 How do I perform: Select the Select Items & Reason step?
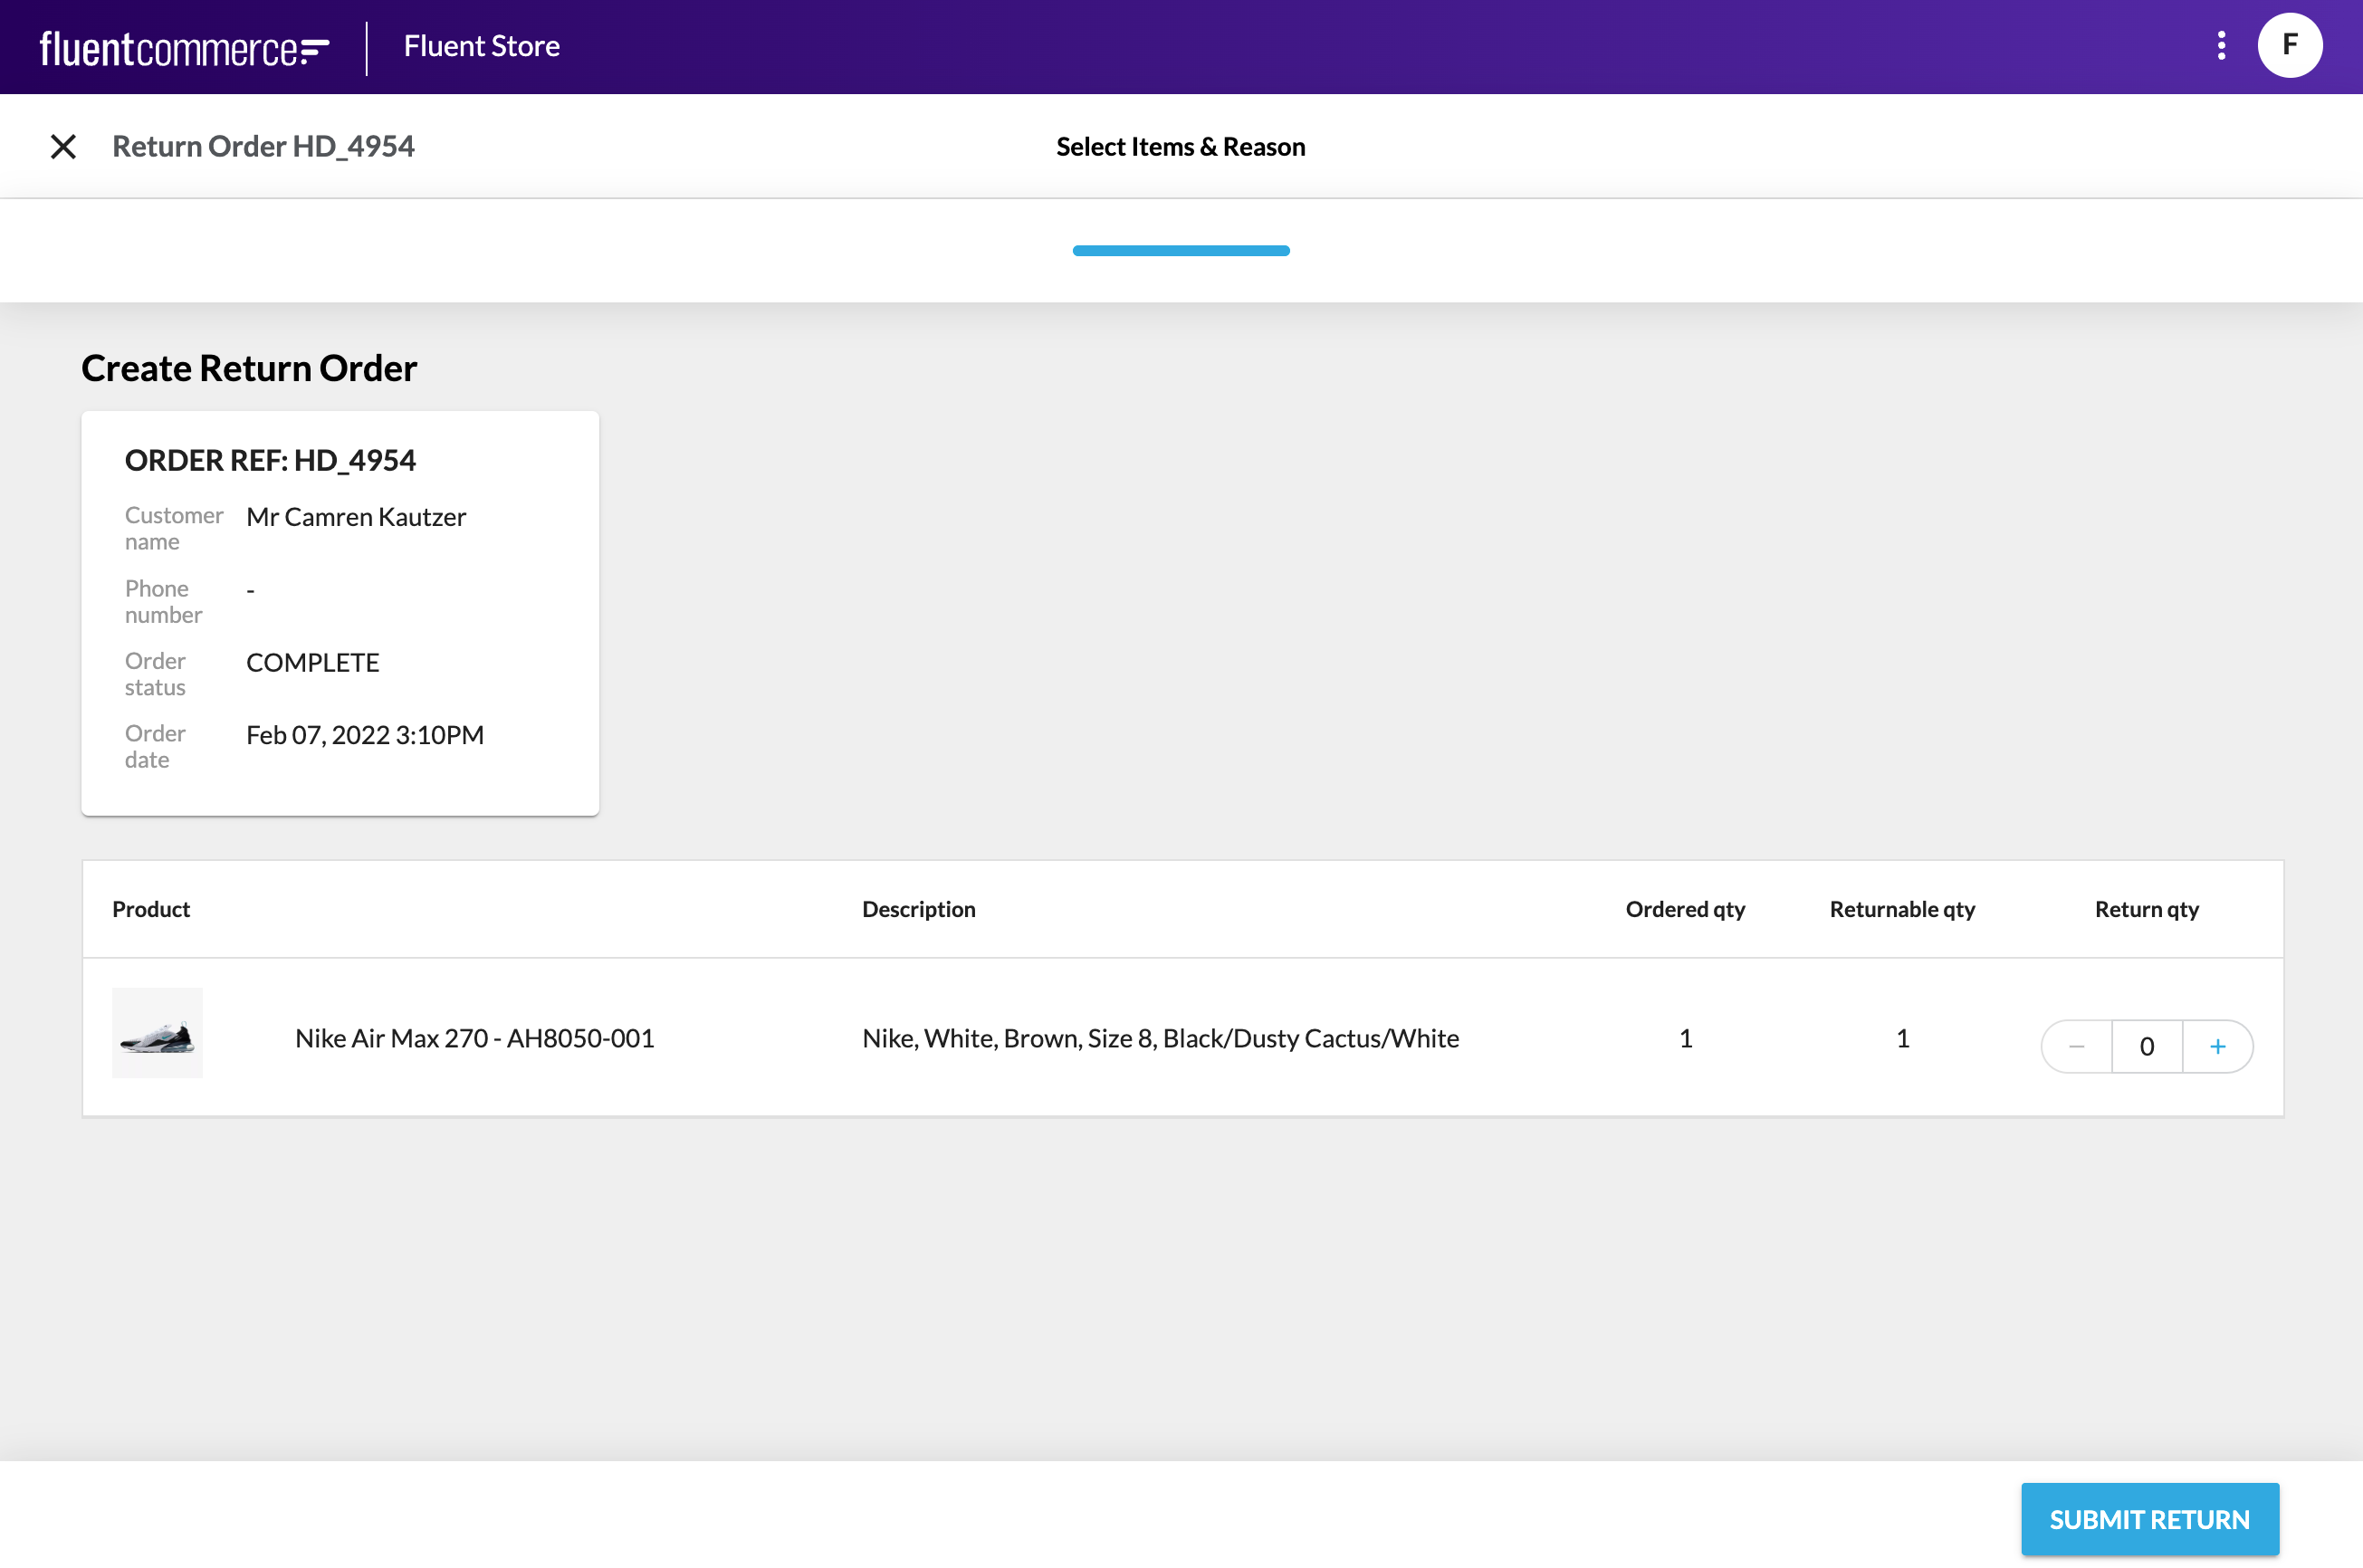tap(1180, 147)
